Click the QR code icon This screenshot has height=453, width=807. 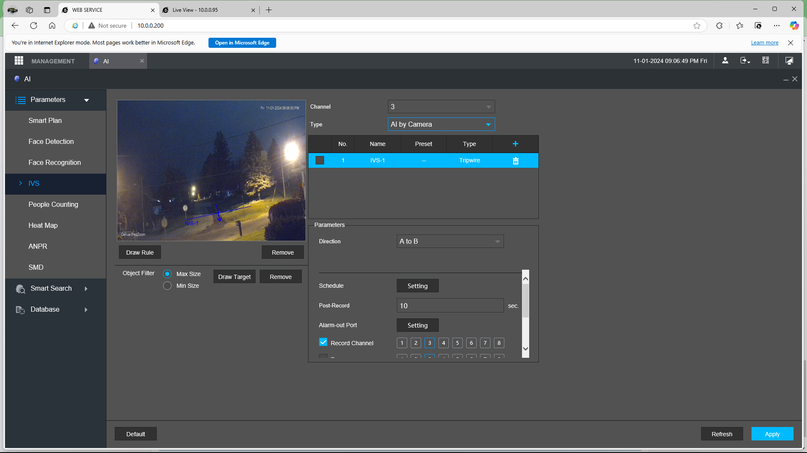766,61
